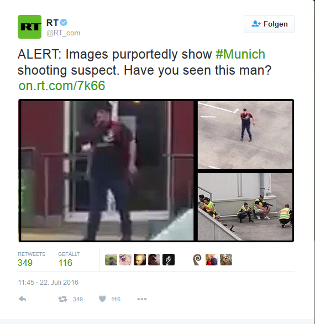Screen dimensions: 315x324
Task: Open the bottom-right photo of police officers
Action: [245, 207]
